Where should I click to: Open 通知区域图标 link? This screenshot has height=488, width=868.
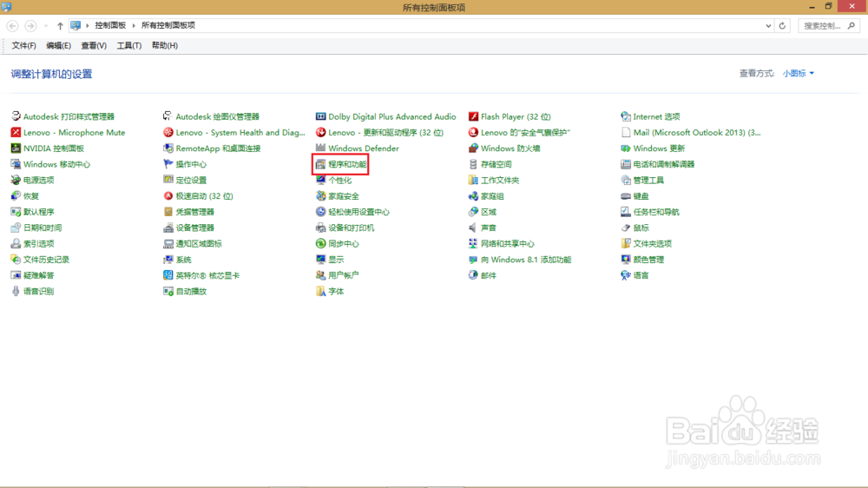199,244
